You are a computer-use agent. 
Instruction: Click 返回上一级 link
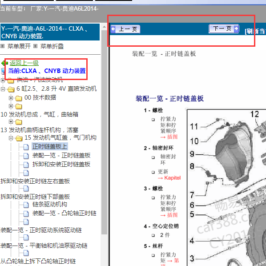tap(24, 63)
